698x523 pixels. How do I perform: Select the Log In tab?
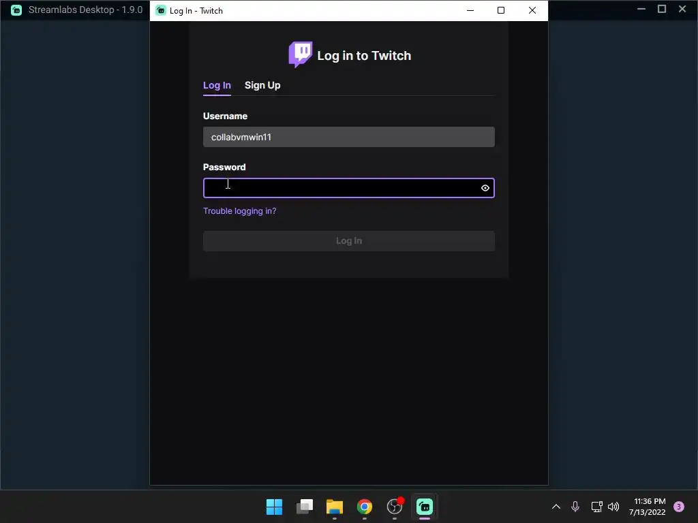(217, 85)
